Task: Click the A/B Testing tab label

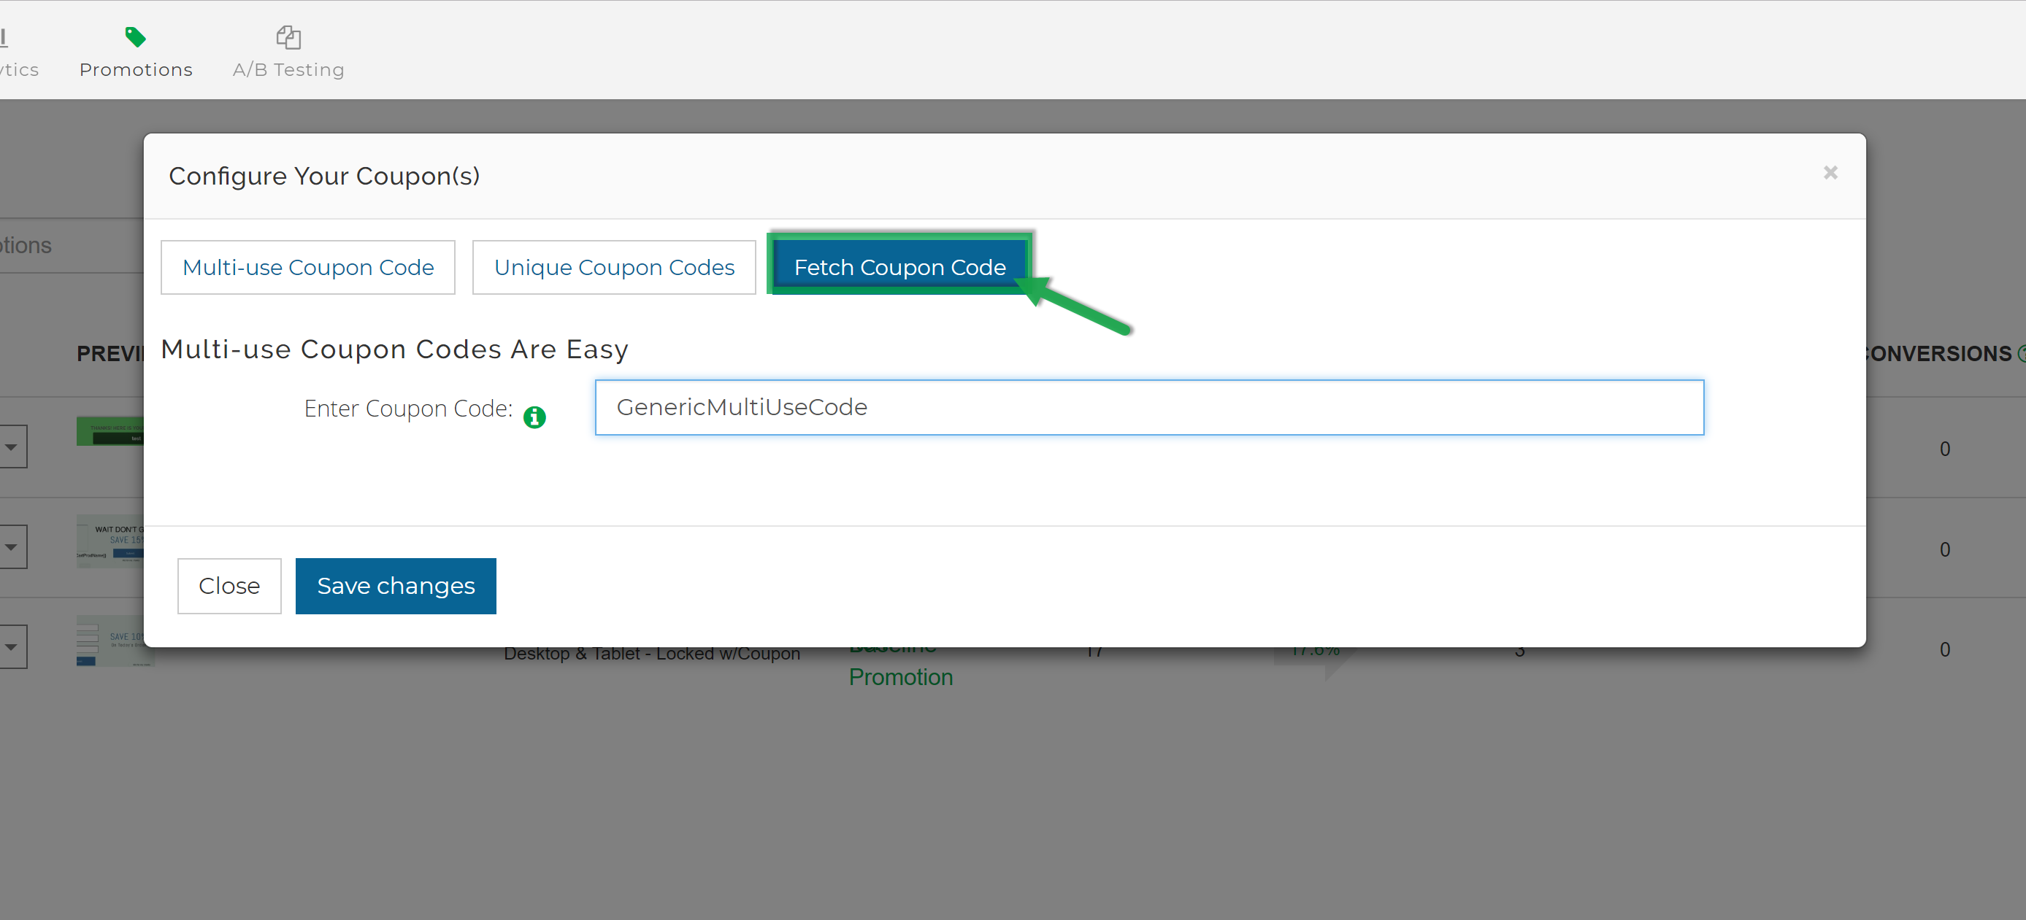Action: click(288, 70)
